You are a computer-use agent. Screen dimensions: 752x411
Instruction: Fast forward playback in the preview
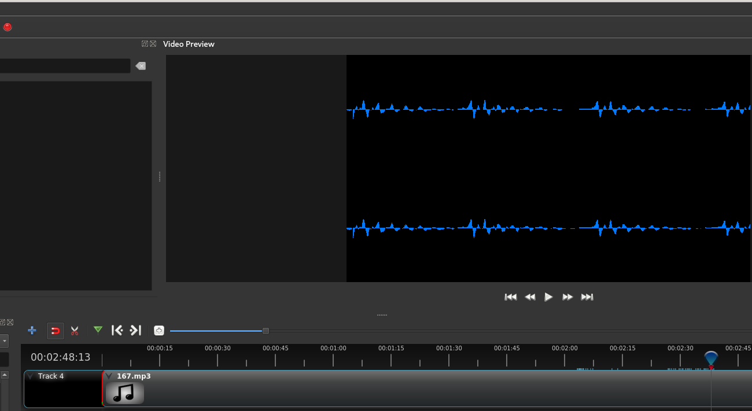click(567, 297)
